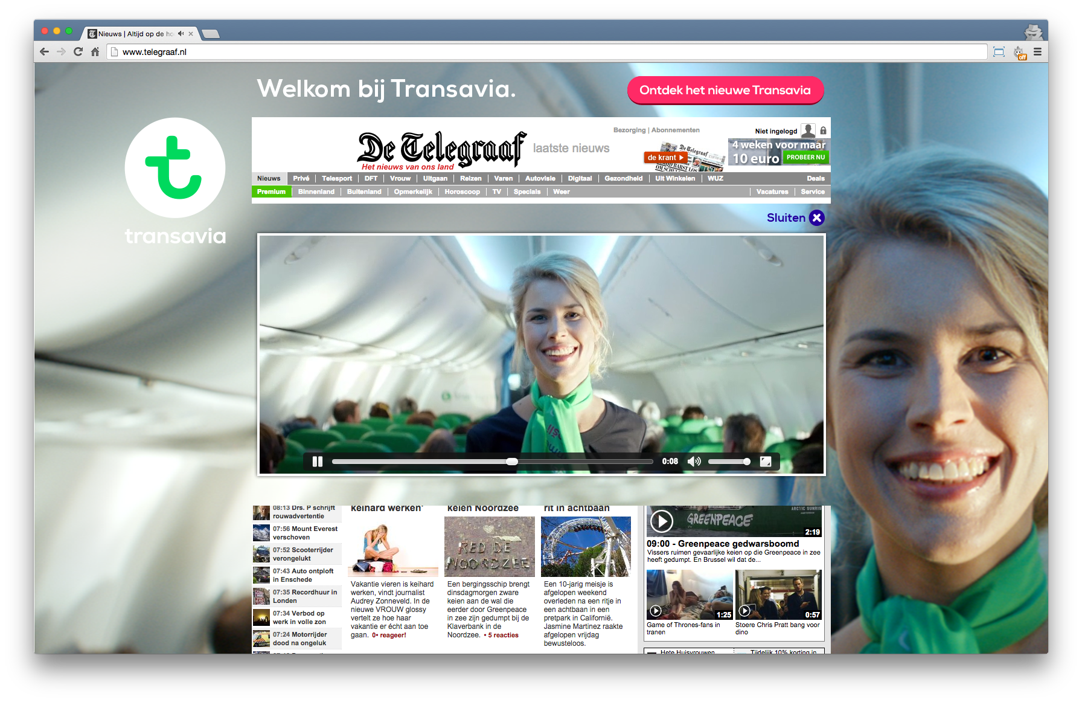This screenshot has height=702, width=1082.
Task: Click Ontdek het nieuwe Transavia button
Action: pos(725,90)
